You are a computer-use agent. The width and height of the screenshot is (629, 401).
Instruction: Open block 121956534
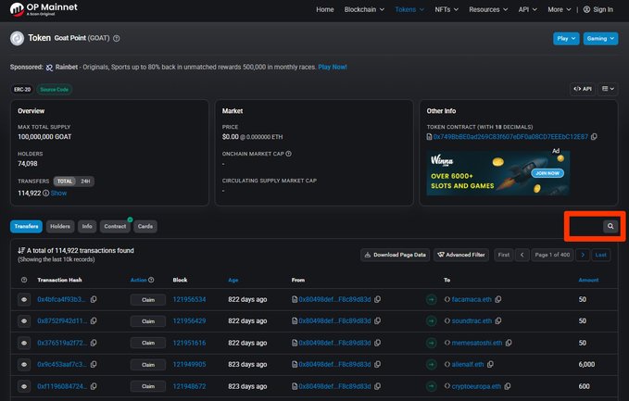pos(189,299)
